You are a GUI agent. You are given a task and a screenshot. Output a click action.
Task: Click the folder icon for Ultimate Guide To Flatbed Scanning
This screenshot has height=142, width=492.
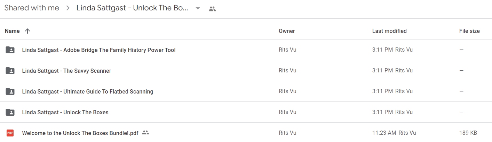pyautogui.click(x=10, y=91)
